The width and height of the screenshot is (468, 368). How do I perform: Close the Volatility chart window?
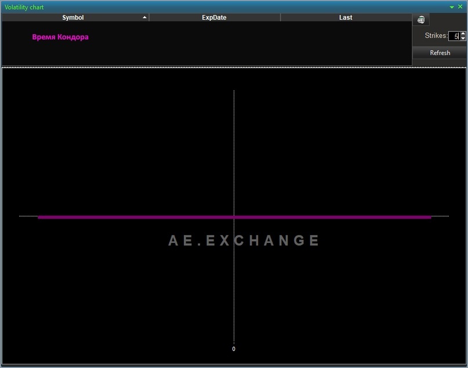(x=460, y=6)
